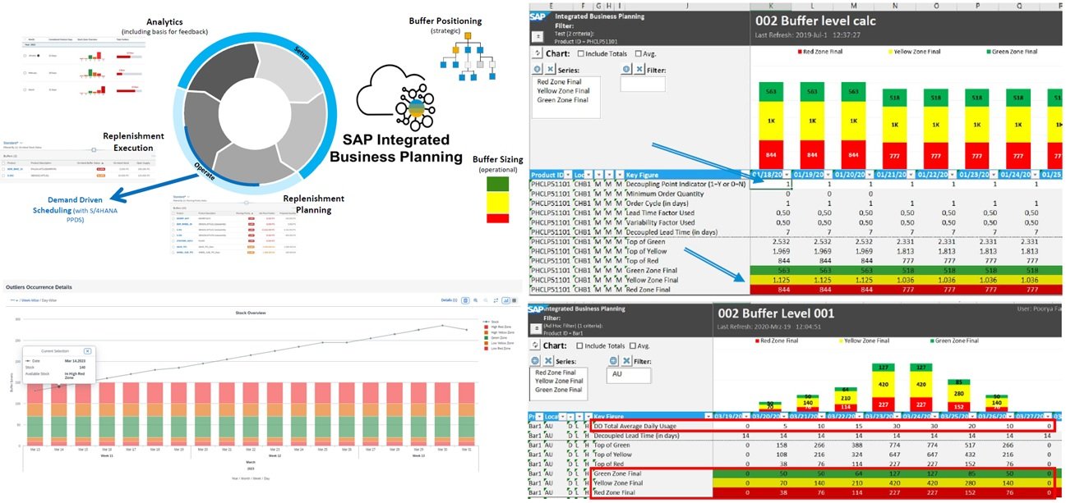
Task: Click Decoupled Lead Time row in lower sheet
Action: 796,436
